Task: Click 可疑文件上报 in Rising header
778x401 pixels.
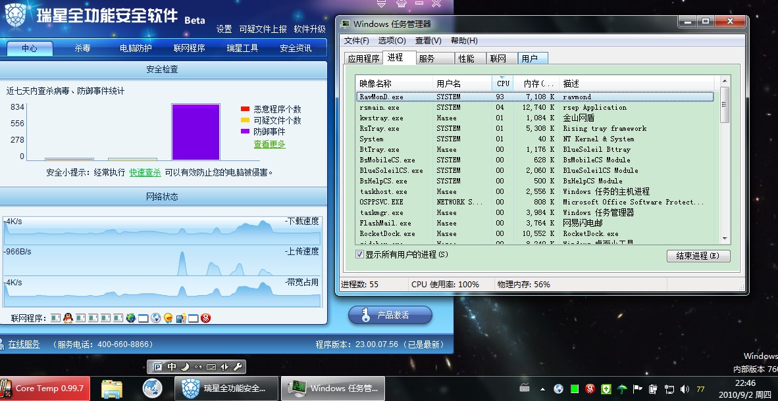Action: [263, 29]
